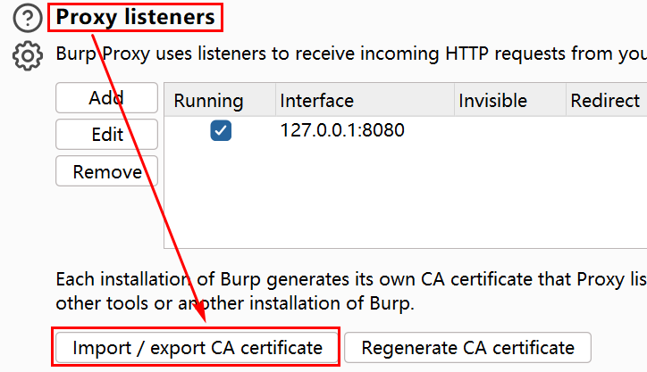Sort by the Redirect column header

607,100
